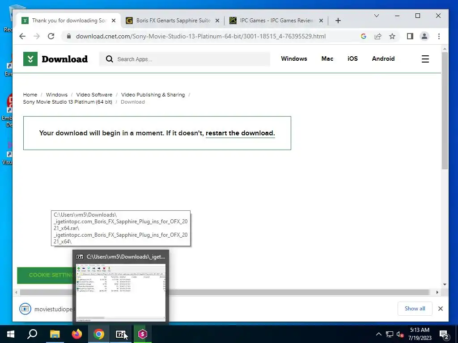Click the 7-Zip window preview thumbnail
Screen dimensions: 458x343
(x=121, y=293)
